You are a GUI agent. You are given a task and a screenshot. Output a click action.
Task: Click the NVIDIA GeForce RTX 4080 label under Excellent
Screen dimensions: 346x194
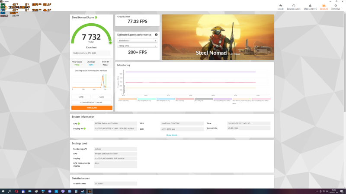pos(91,53)
